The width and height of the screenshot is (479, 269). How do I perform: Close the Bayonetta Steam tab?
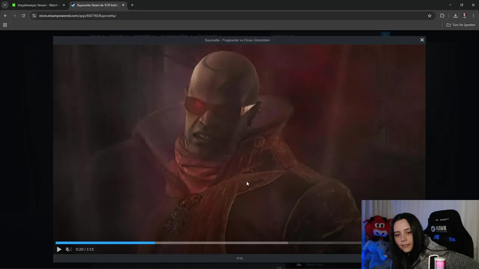(x=123, y=5)
